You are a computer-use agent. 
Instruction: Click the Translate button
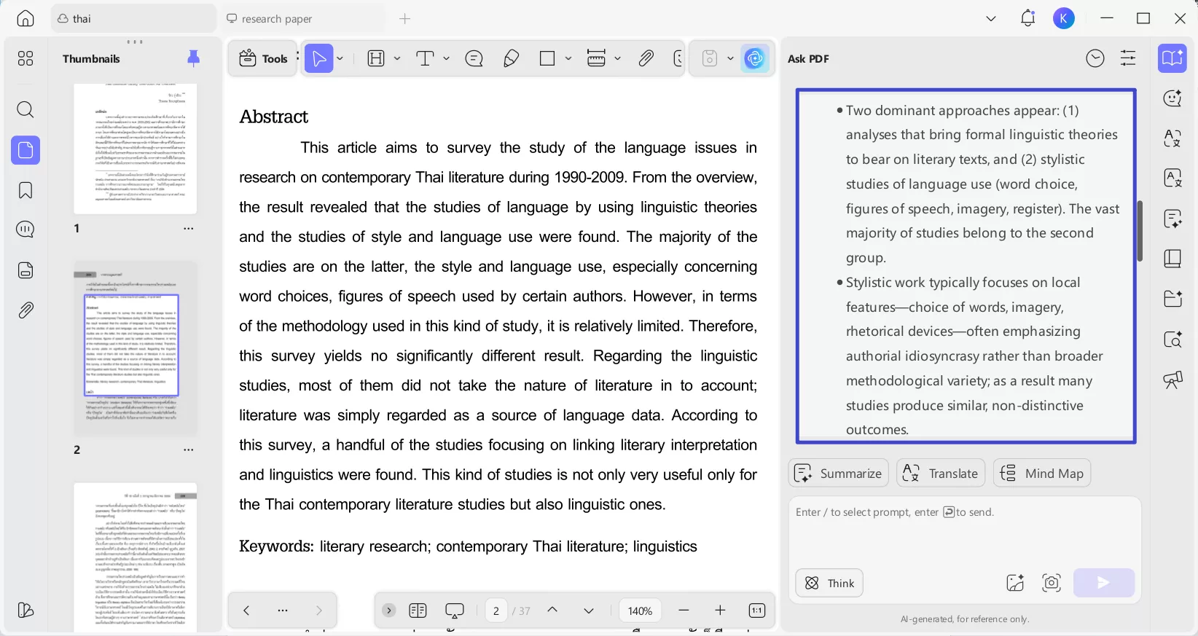[941, 474]
